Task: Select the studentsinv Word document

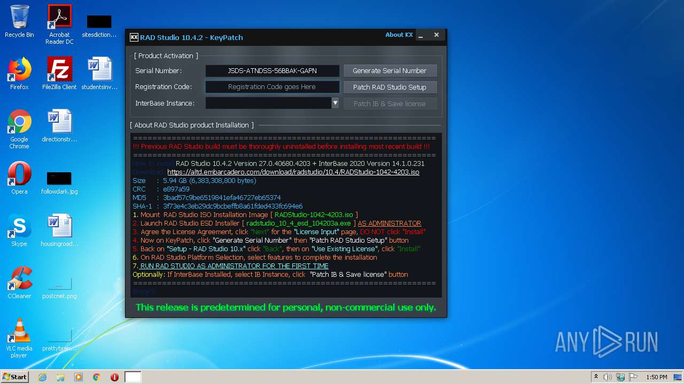Action: [99, 74]
